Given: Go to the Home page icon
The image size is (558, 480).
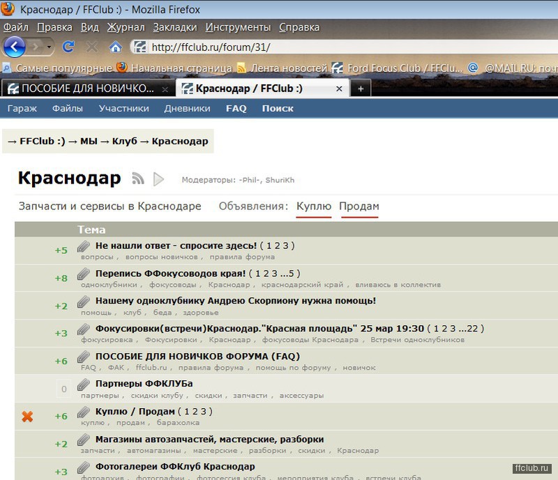Looking at the screenshot, I should tap(116, 47).
